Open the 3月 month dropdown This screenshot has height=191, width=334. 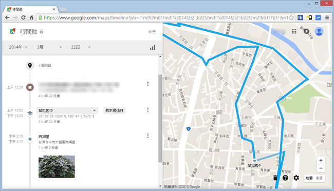point(49,47)
